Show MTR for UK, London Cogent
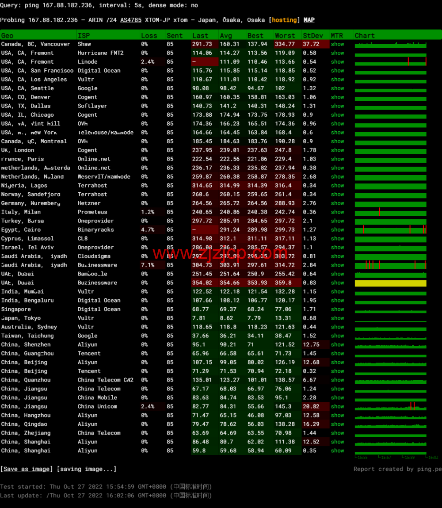Viewport: 442px width, 508px height. tap(337, 150)
